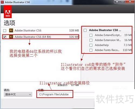135x109 pixels.
Task: Tick the Adobe Illustrator CS6 ... group checkbox
Action: [x=85, y=30]
